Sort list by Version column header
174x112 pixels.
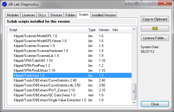pyautogui.click(x=104, y=30)
